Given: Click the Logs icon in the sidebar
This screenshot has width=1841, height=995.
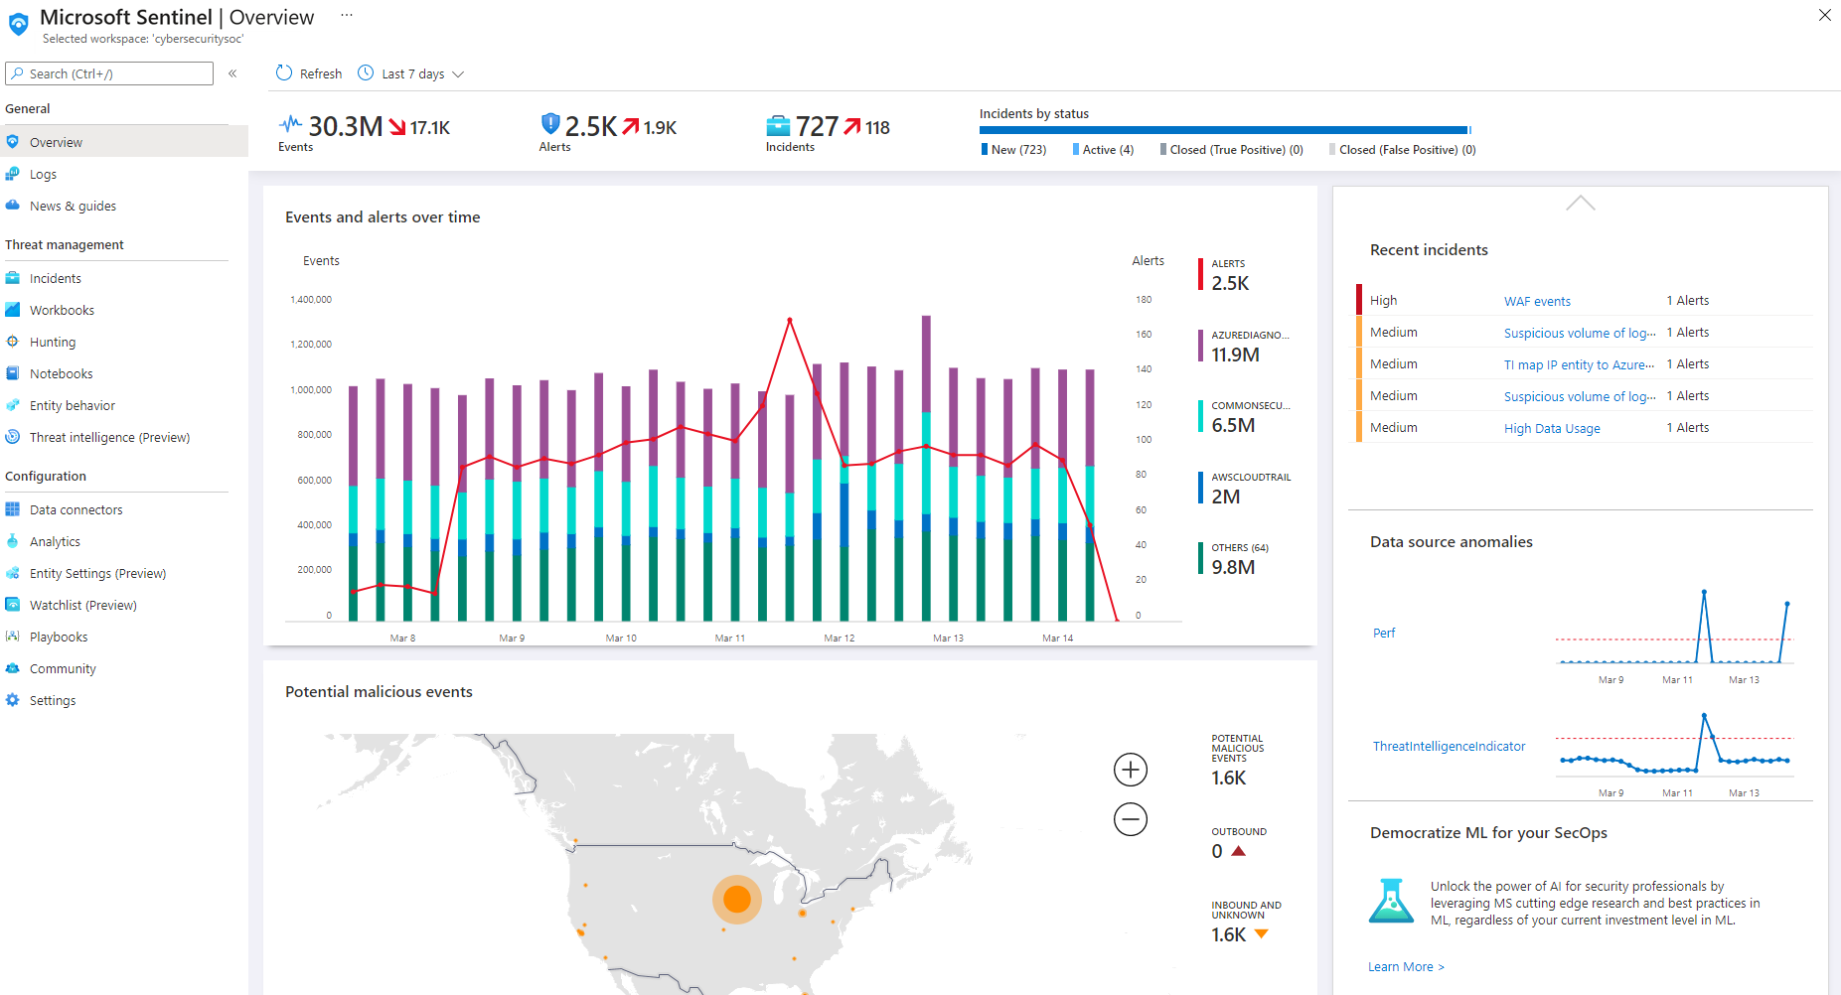Looking at the screenshot, I should coord(13,174).
